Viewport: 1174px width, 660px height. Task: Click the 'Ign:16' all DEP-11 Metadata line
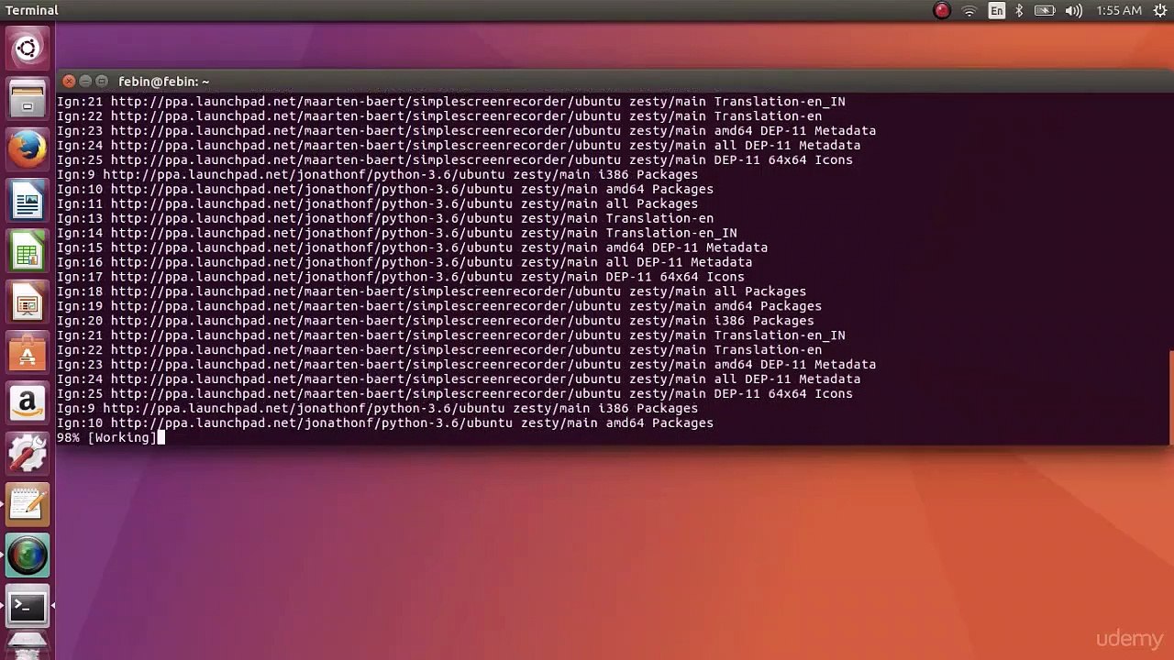coord(404,262)
